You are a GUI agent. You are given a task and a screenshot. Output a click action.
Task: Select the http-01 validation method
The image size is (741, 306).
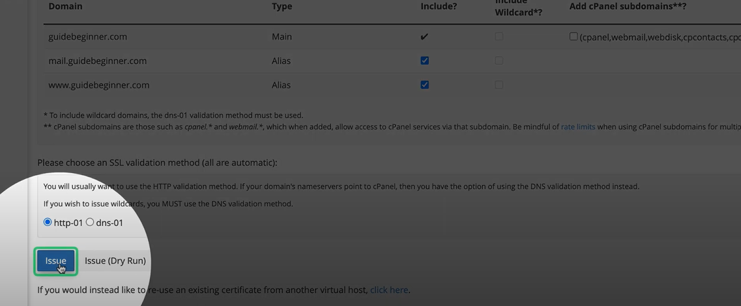pos(48,222)
